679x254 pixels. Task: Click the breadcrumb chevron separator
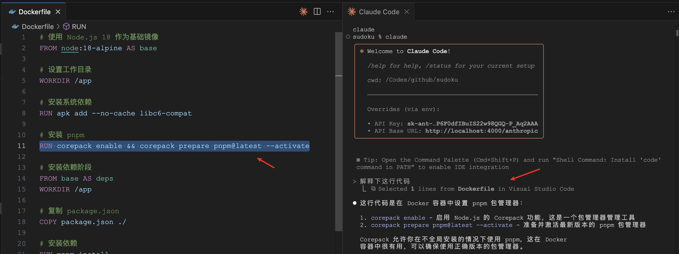click(x=58, y=27)
